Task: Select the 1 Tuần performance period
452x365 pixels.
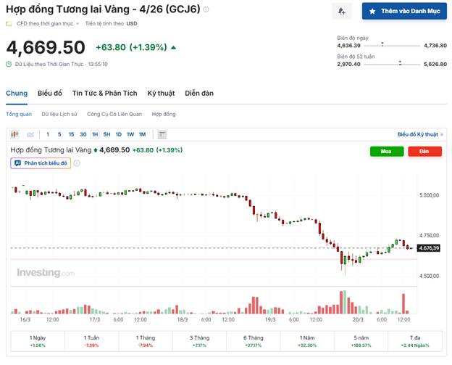Action: click(92, 341)
